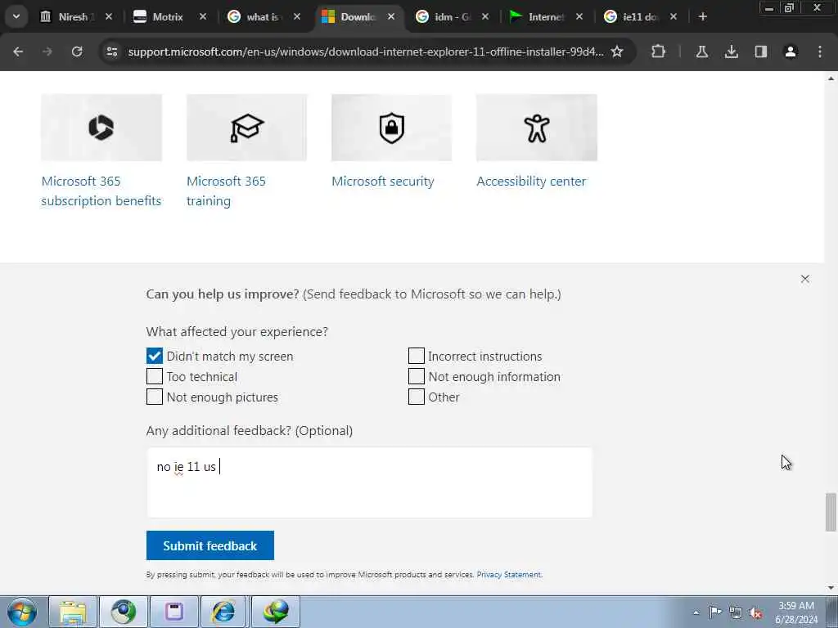Show browser downloads
Viewport: 838px width, 628px height.
pos(731,52)
